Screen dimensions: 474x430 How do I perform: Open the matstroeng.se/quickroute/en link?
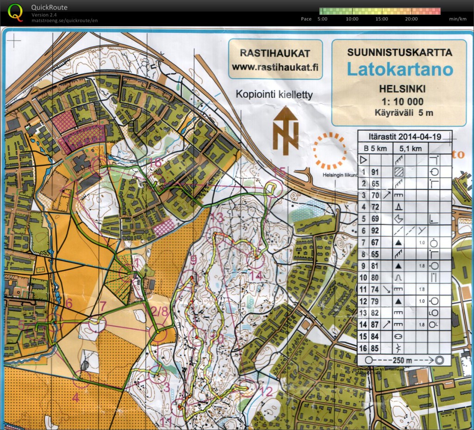point(64,20)
